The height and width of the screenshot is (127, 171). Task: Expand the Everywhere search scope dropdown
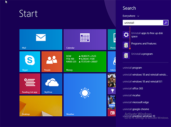131,16
